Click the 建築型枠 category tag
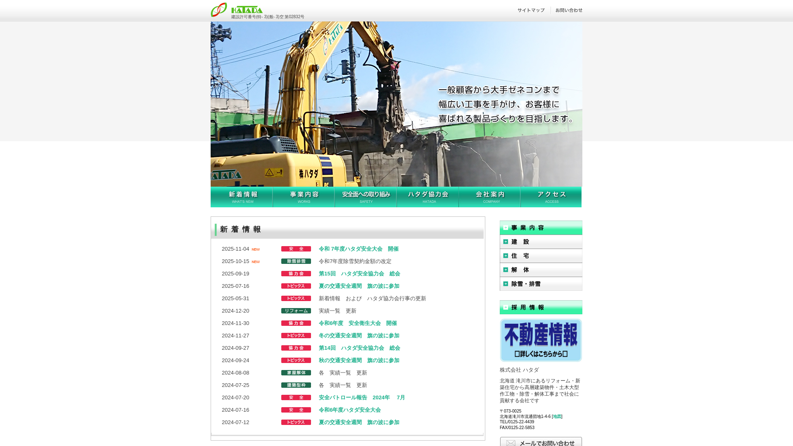The image size is (793, 446). (x=296, y=385)
